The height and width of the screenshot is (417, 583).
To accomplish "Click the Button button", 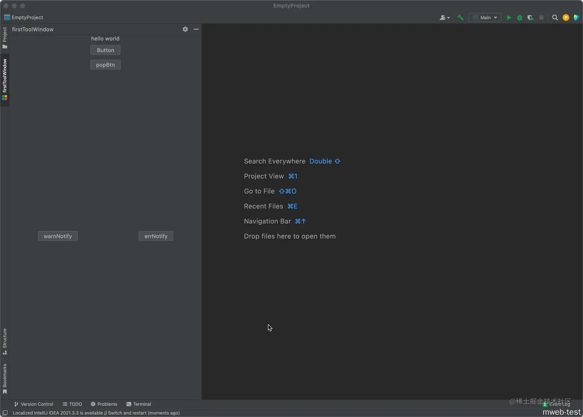I will (x=105, y=50).
